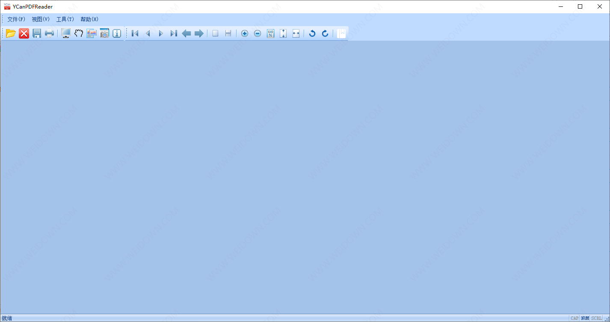This screenshot has width=610, height=322.
Task: Navigate forward with the thick right arrow
Action: pyautogui.click(x=199, y=33)
